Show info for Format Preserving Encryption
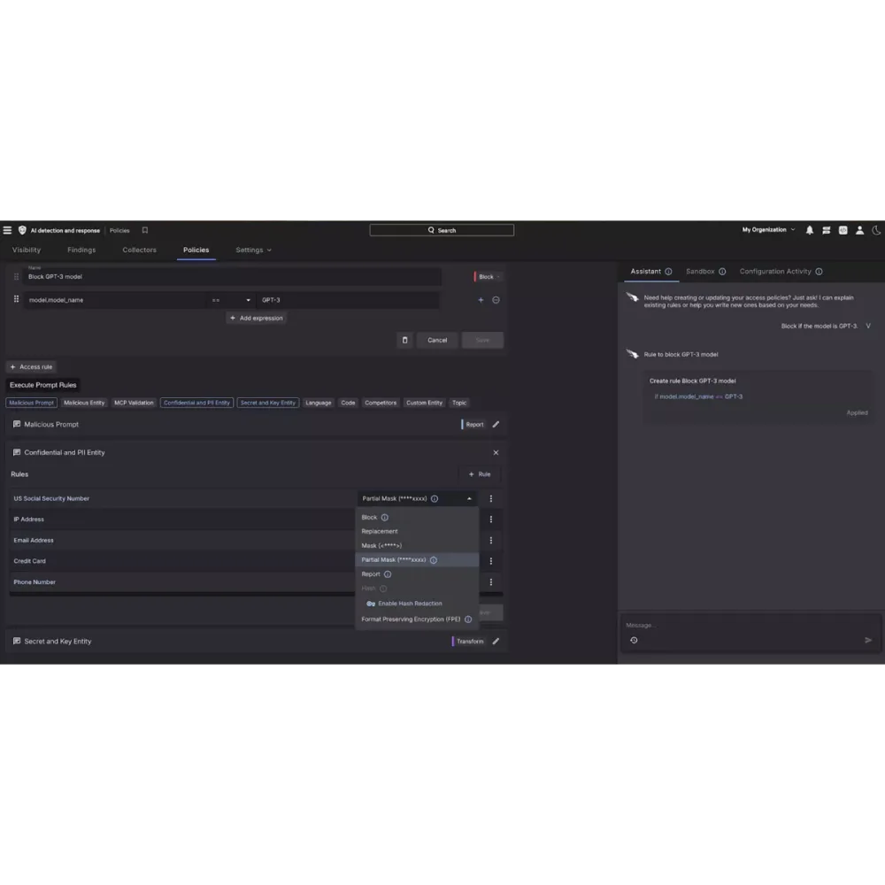The image size is (885, 885). (468, 619)
